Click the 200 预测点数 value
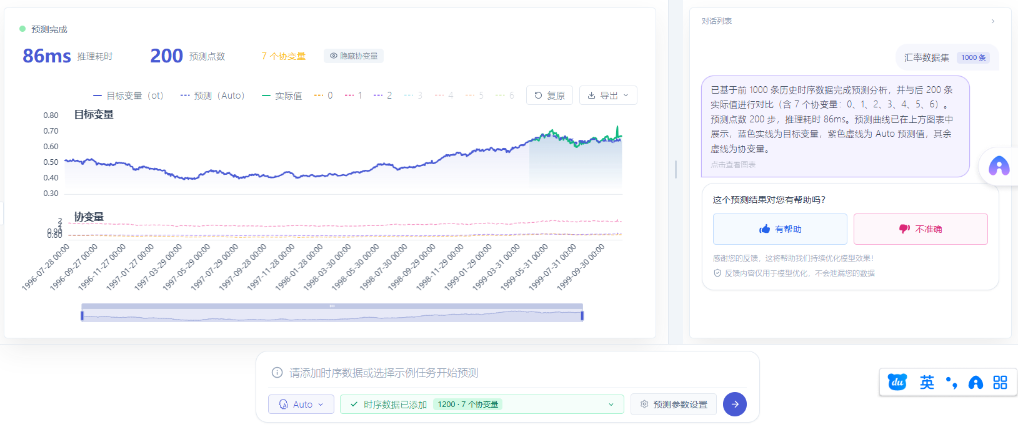The height and width of the screenshot is (427, 1018). [x=166, y=56]
